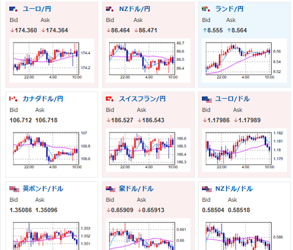Viewport: 293px width, 250px height.
Task: Click the Euro/Dollar Bid price 1.17986
Action: coord(216,120)
